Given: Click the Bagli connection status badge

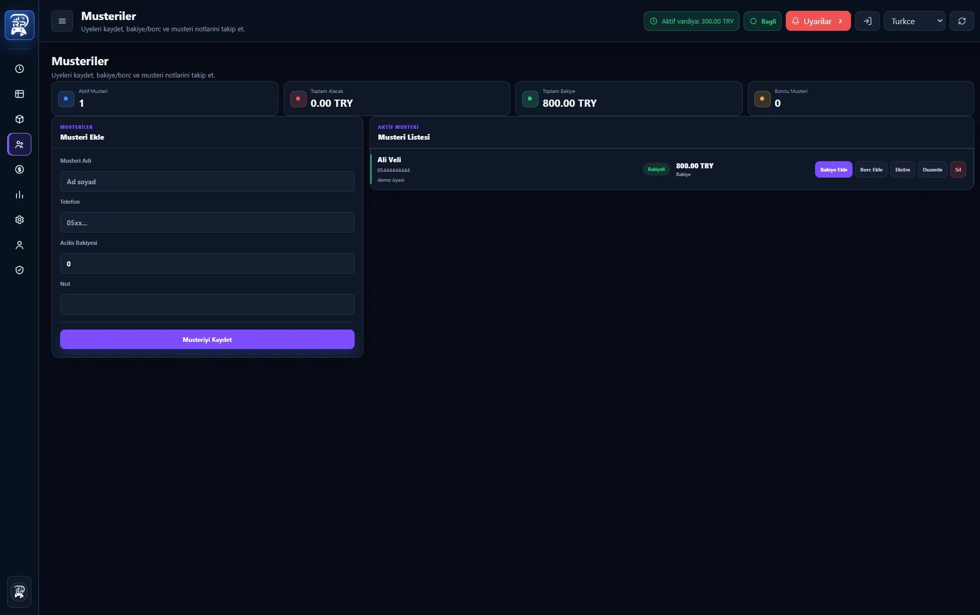Looking at the screenshot, I should pyautogui.click(x=763, y=21).
